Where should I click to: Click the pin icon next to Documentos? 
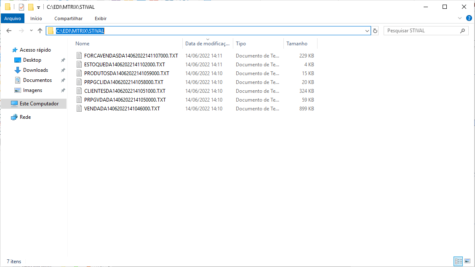click(63, 80)
